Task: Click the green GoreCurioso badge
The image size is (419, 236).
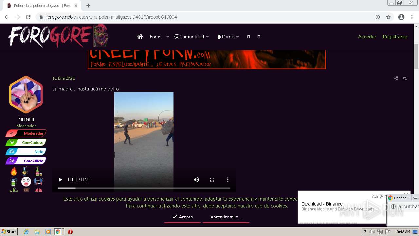Action: (x=26, y=143)
